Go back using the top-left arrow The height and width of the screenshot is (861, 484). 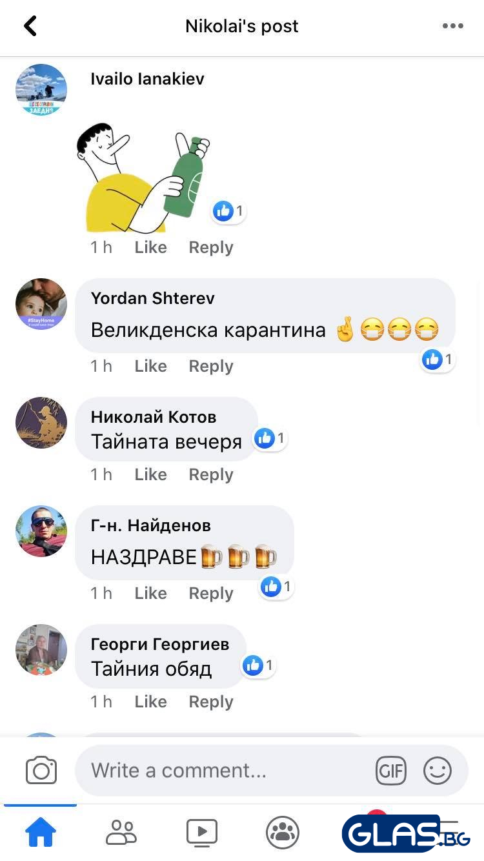(x=30, y=26)
